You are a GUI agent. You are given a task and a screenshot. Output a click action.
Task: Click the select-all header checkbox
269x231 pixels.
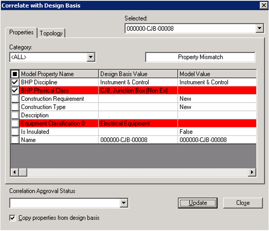click(x=15, y=74)
